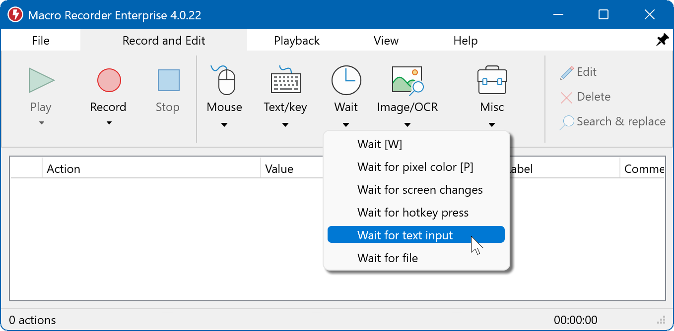Pick "Wait for hotkey press" from the menu

coord(413,213)
